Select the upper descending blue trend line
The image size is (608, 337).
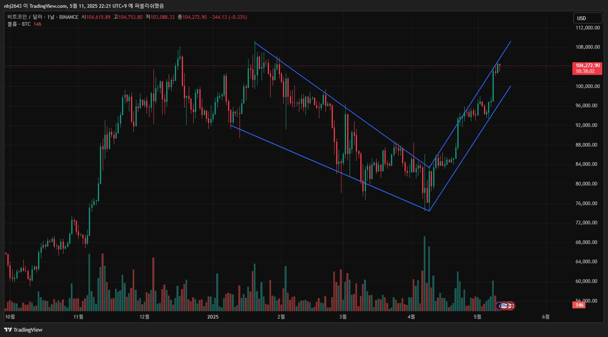tap(342, 104)
